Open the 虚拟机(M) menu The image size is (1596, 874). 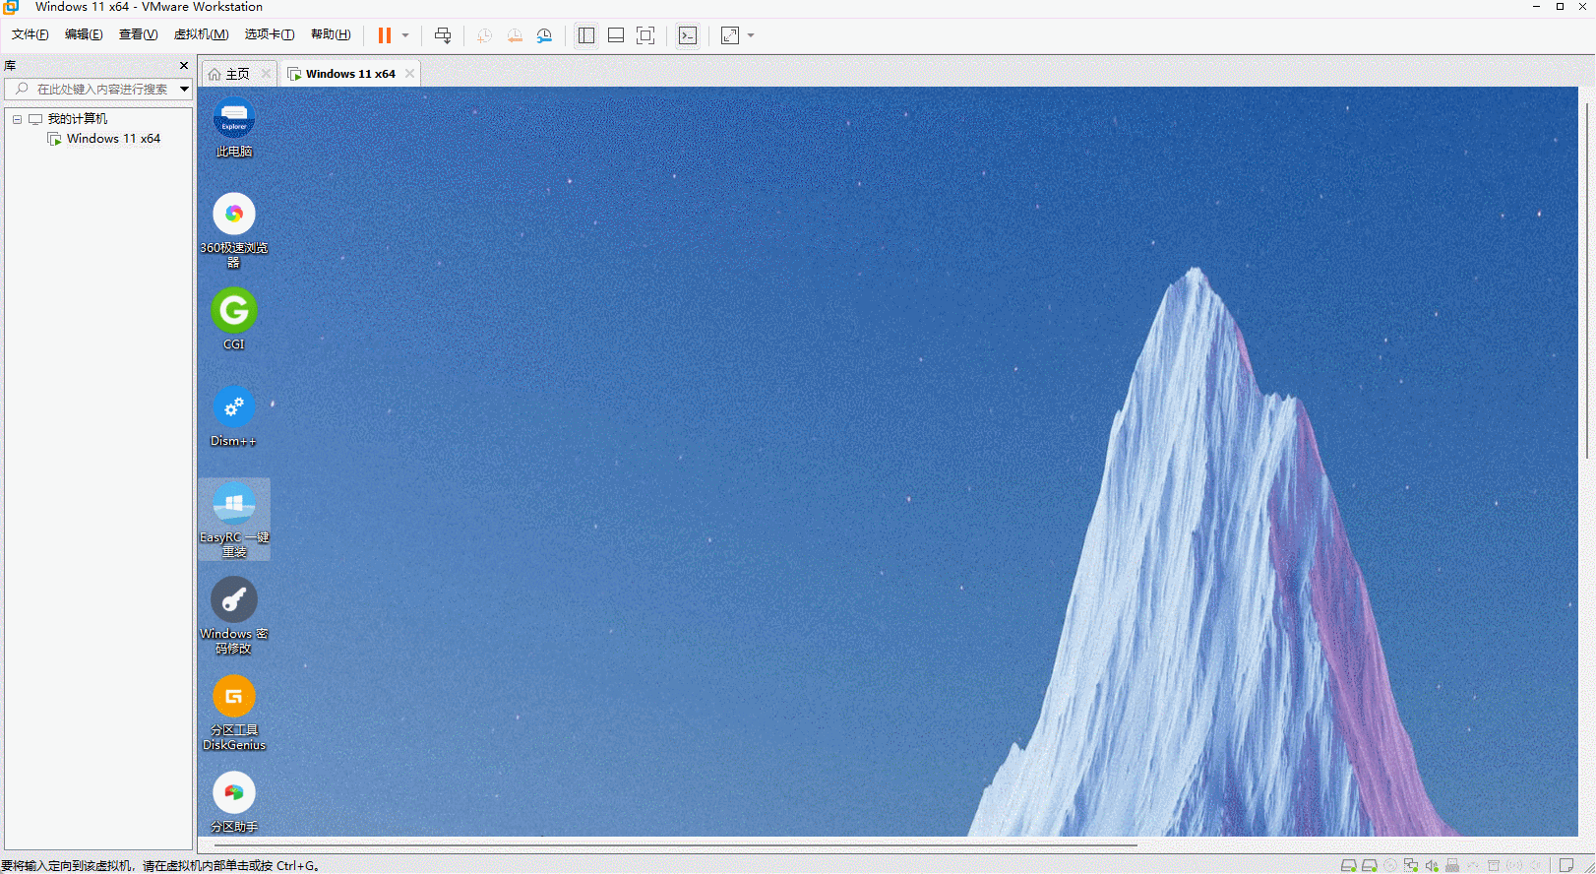(x=201, y=34)
